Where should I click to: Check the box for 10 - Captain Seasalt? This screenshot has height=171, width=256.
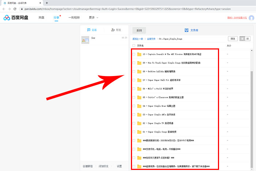[134, 54]
